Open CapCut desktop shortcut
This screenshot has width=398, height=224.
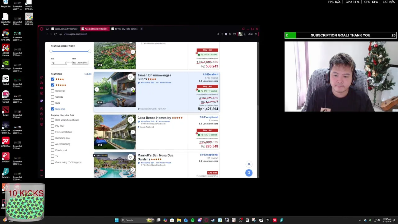tap(6, 80)
